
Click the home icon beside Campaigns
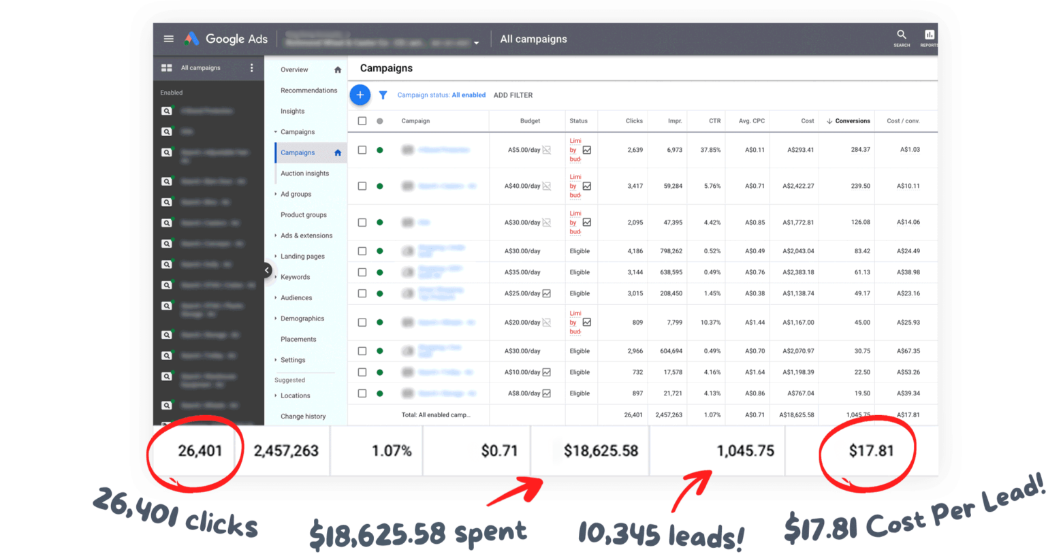[x=338, y=152]
